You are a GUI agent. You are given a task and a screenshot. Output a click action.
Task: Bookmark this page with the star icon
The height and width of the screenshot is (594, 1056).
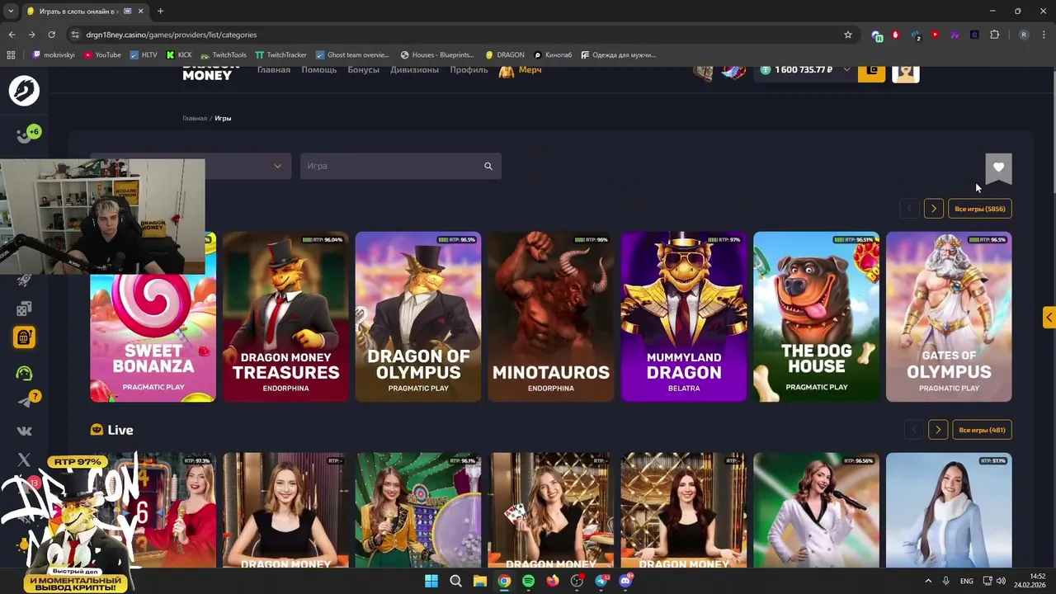(x=847, y=35)
